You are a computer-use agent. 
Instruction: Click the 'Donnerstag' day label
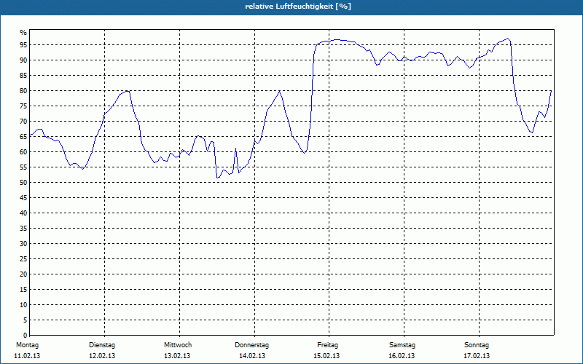(251, 345)
